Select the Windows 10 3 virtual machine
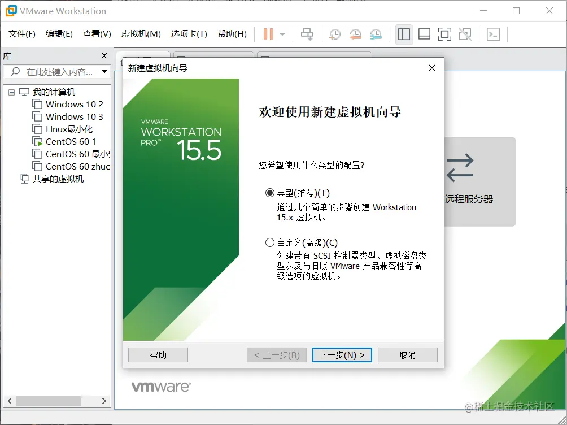Image resolution: width=567 pixels, height=425 pixels. [74, 116]
